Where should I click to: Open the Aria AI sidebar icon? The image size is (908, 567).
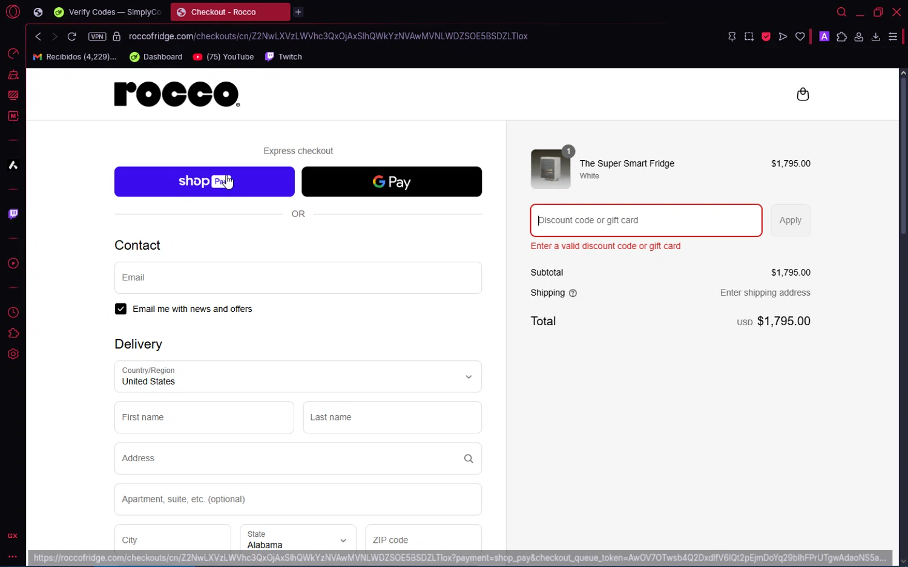[x=13, y=165]
